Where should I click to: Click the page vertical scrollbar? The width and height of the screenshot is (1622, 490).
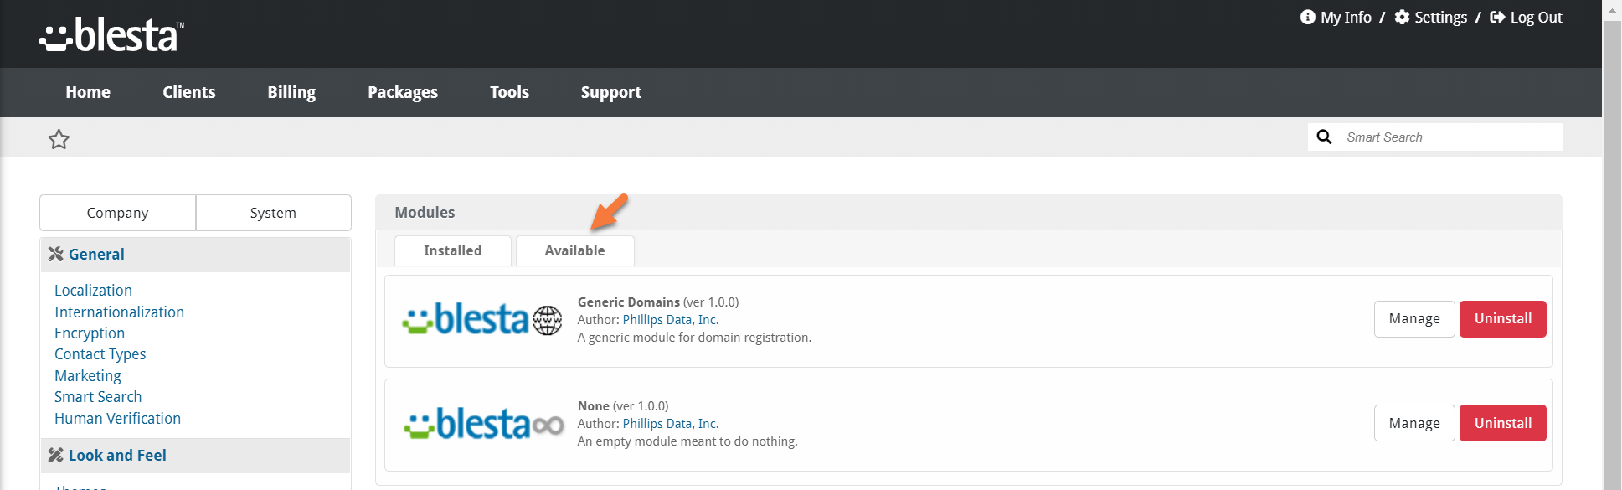[1612, 251]
